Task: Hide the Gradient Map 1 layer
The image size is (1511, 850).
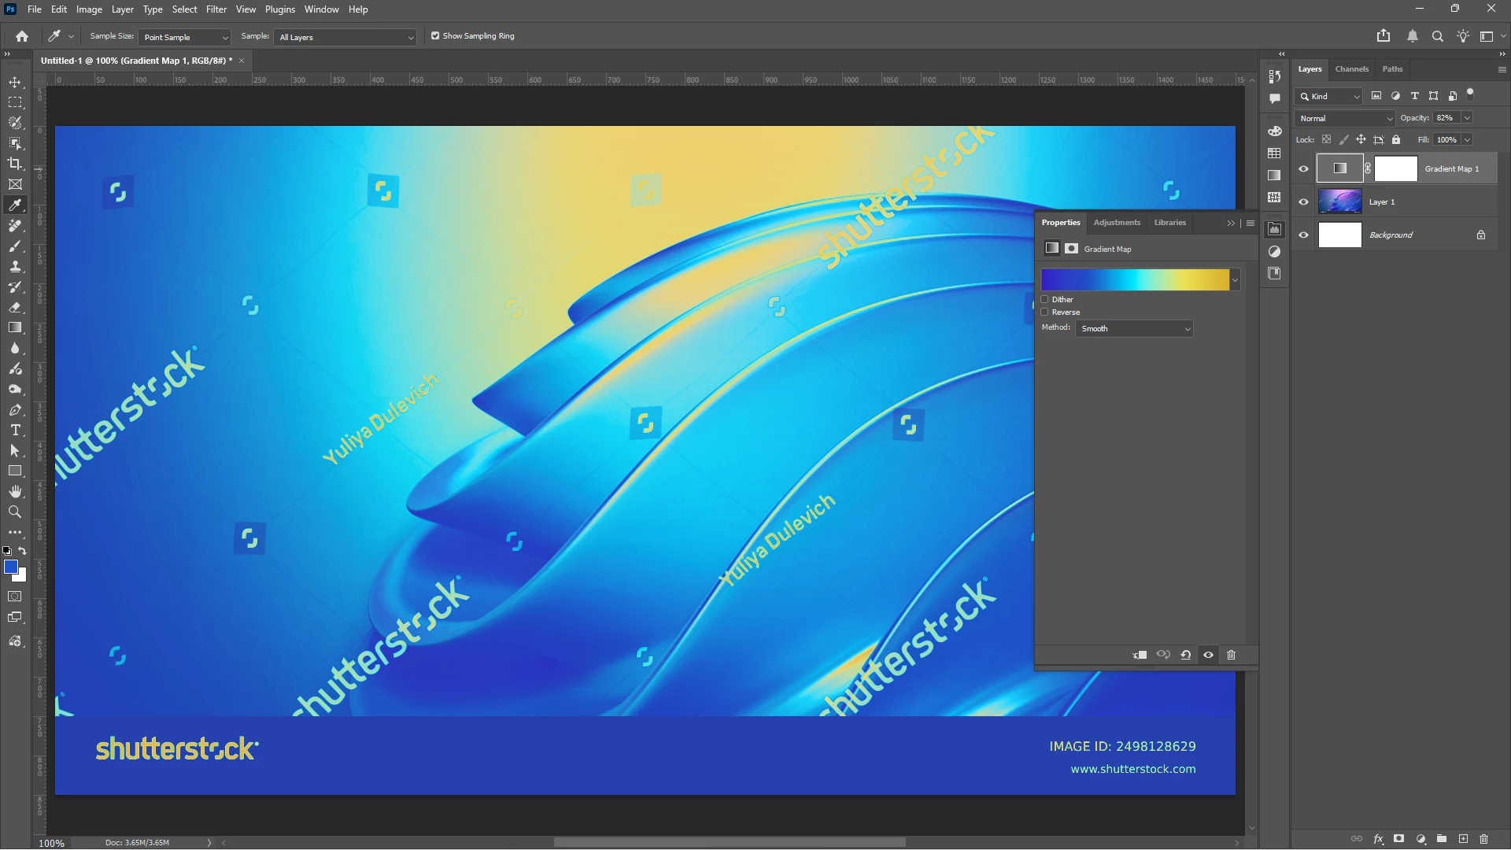Action: (1304, 169)
